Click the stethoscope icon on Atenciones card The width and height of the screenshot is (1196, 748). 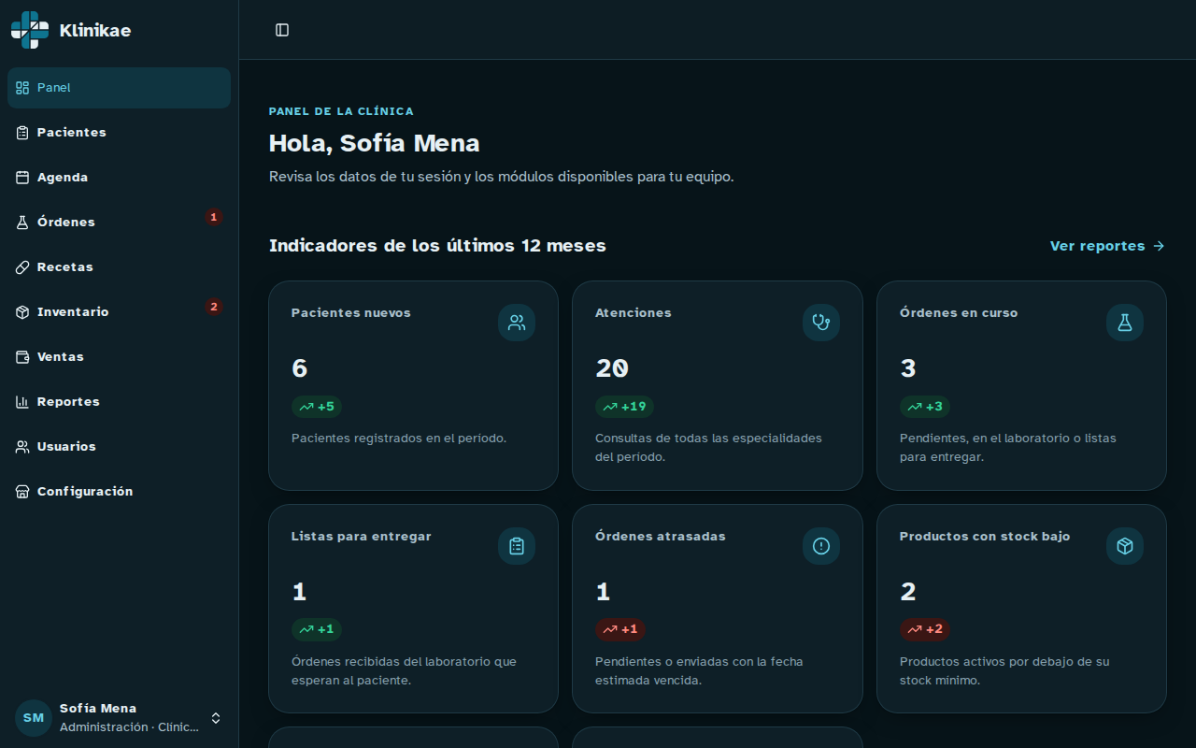821,323
